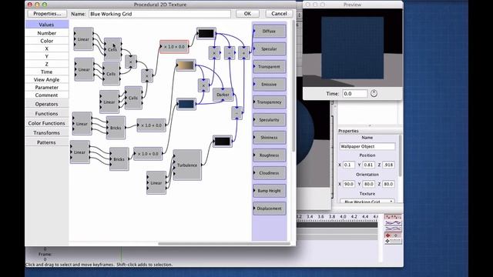The width and height of the screenshot is (493, 277).
Task: Click Cancel in the texture dialog
Action: (279, 14)
